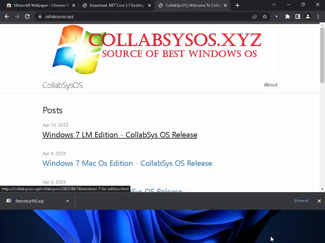
Task: Click the Apr 4, 2023 date text
Action: click(54, 153)
